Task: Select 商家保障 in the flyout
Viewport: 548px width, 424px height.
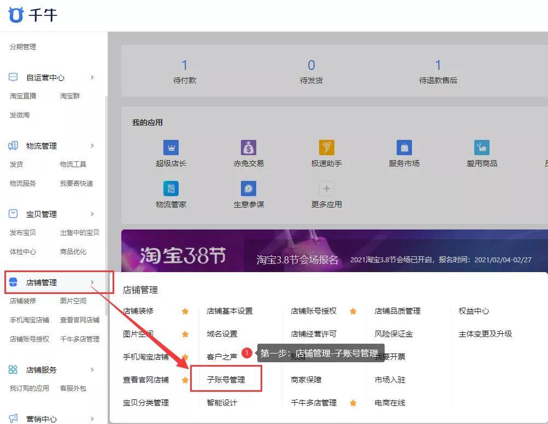Action: tap(306, 380)
